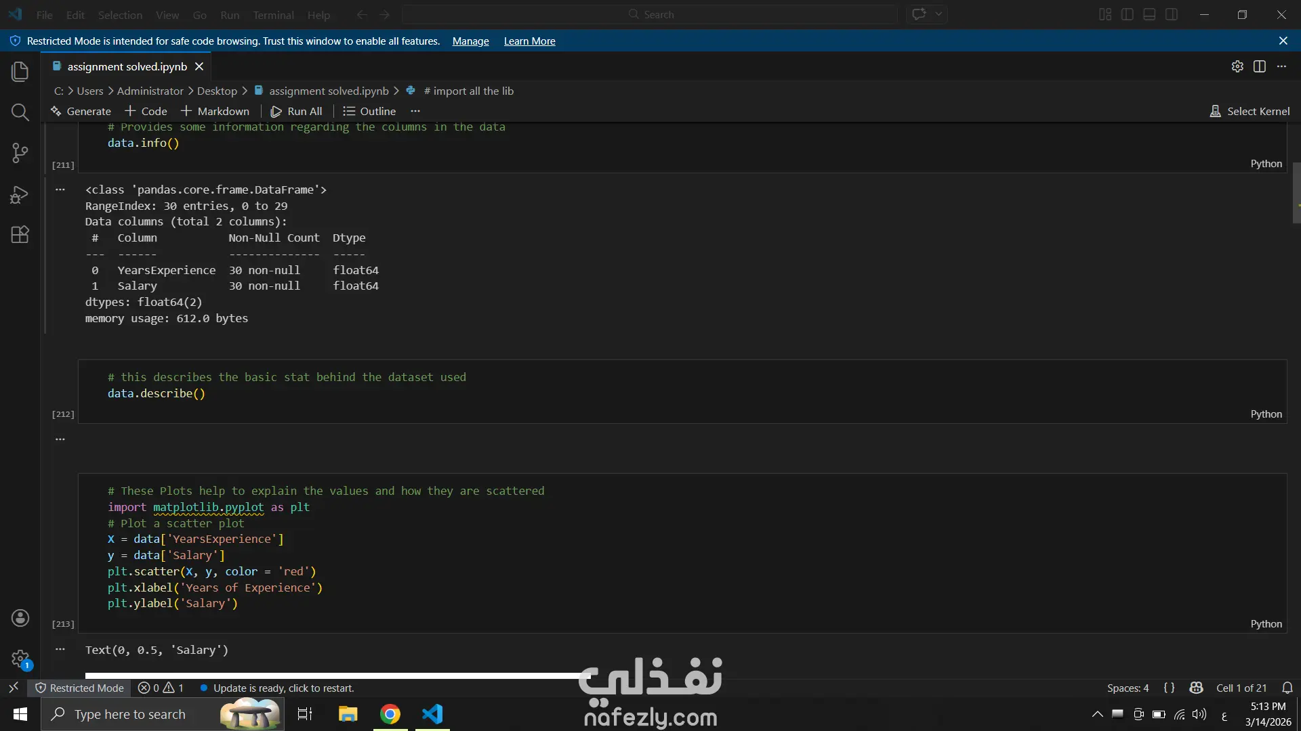Expand the data.describe() cell output ellipsis
This screenshot has width=1301, height=731.
(x=60, y=439)
